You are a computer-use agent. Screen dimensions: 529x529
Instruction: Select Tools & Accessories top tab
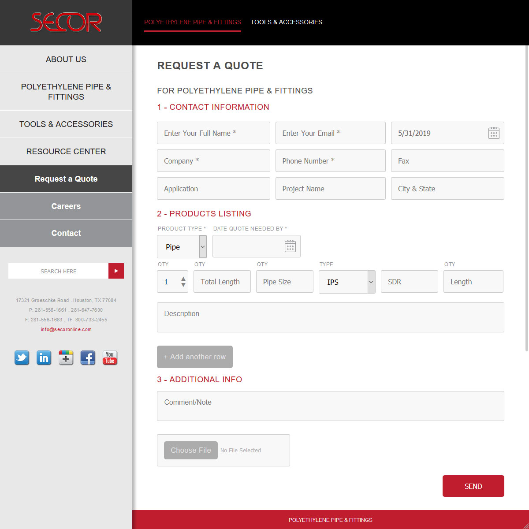pyautogui.click(x=286, y=22)
